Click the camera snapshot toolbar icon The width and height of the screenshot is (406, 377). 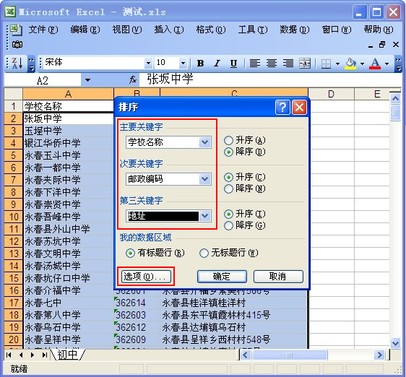click(x=17, y=45)
